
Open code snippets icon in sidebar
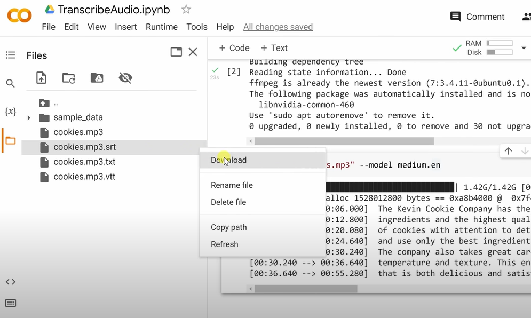(x=10, y=282)
